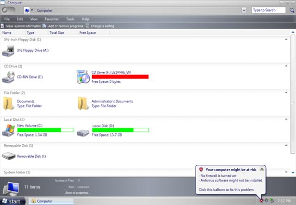Click Add or remove programs text
This screenshot has width=296, height=205.
pos(66,26)
